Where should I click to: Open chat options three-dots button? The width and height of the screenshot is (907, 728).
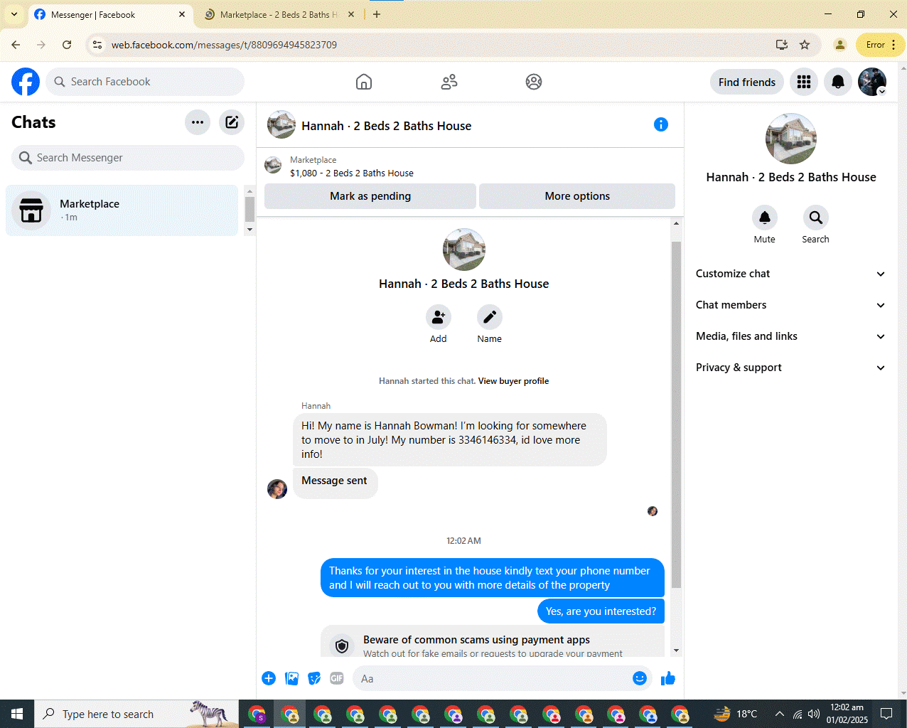click(x=198, y=122)
